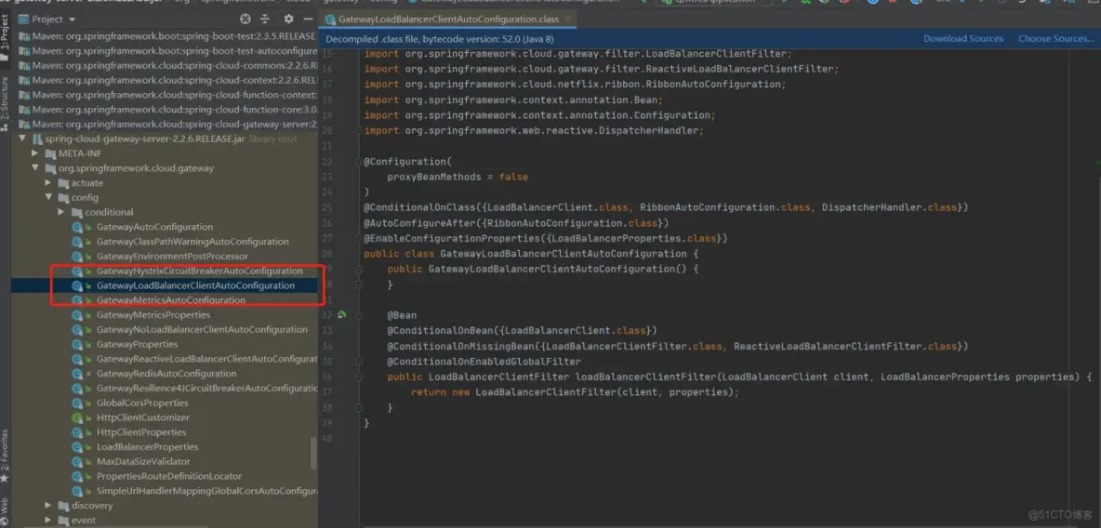The image size is (1101, 528).
Task: Open the Web tool window tab
Action: (5, 509)
